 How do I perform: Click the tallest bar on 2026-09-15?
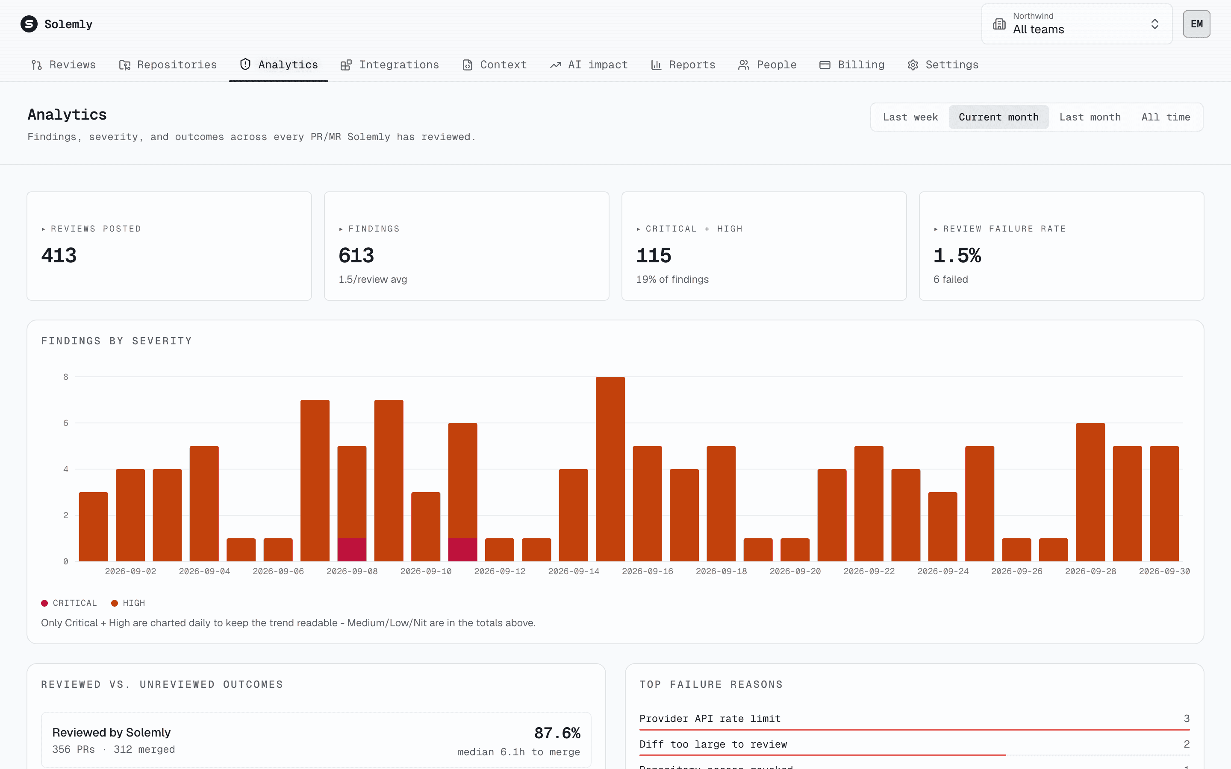tap(610, 469)
